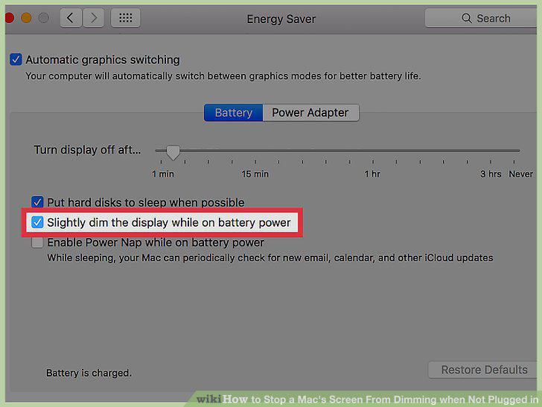Click the search magnifier icon

(467, 19)
